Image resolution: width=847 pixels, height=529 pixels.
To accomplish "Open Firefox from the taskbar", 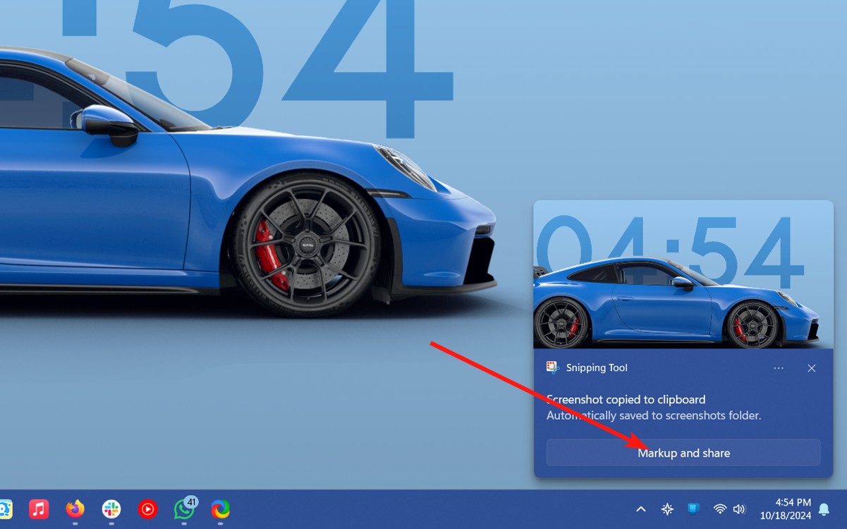I will tap(74, 509).
